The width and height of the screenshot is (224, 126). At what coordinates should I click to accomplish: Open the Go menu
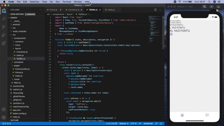(51, 2)
